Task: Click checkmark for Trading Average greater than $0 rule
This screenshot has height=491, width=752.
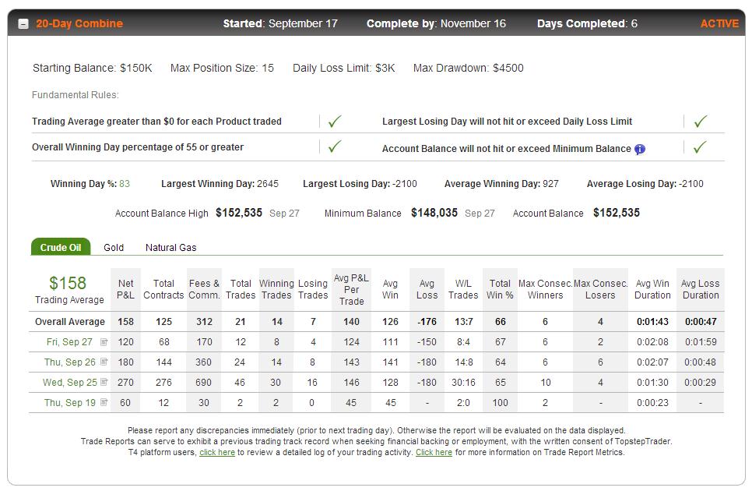Action: point(335,121)
